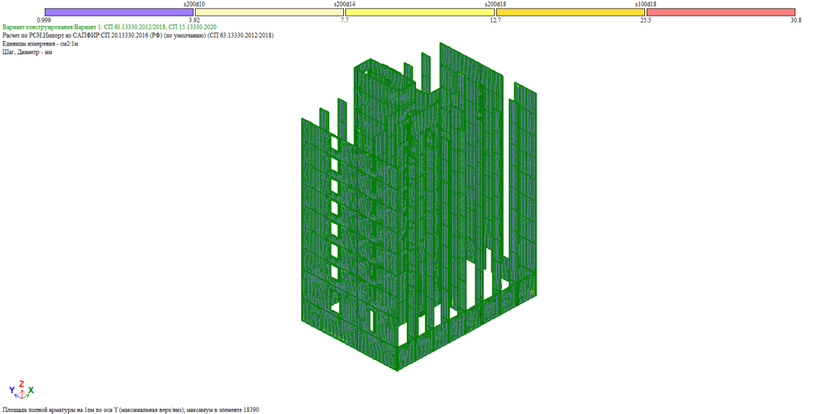Click the 30.8 maximum scale value
The height and width of the screenshot is (414, 838).
coord(795,20)
